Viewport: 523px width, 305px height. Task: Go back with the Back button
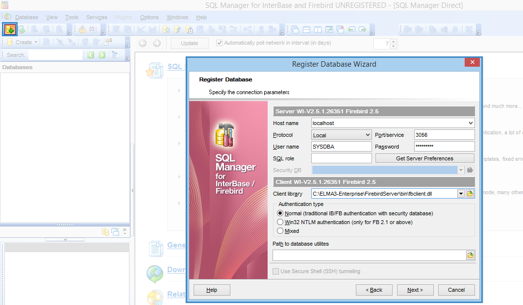(374, 290)
